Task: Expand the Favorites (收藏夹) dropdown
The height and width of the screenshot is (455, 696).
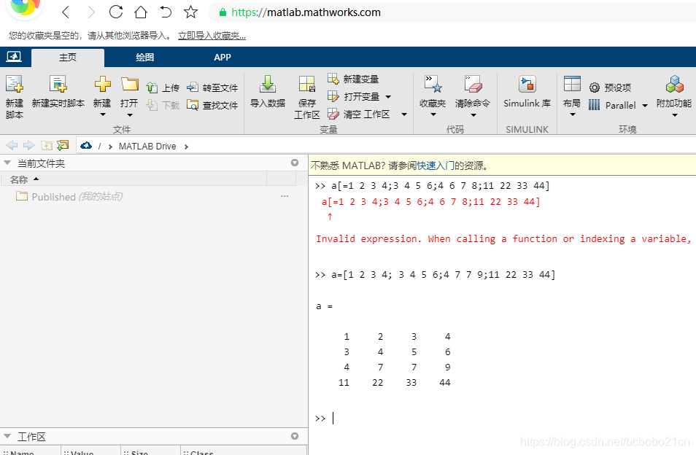Action: pos(433,114)
